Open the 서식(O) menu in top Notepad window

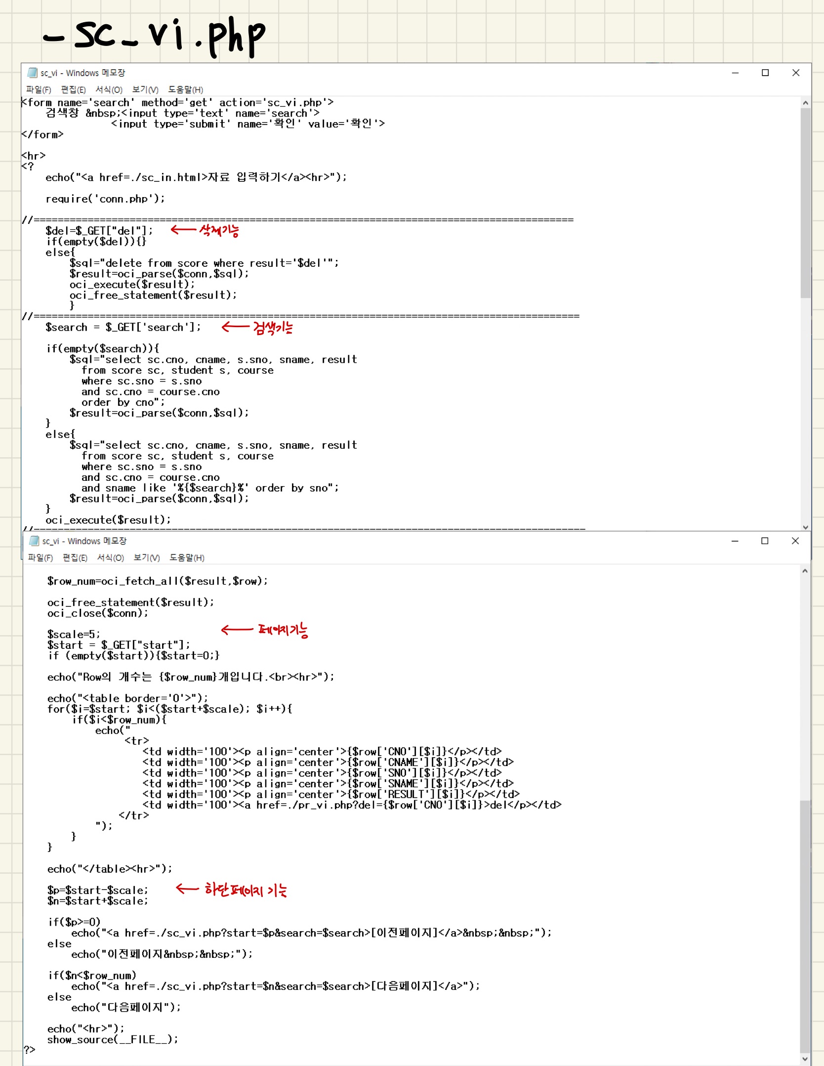tap(109, 89)
